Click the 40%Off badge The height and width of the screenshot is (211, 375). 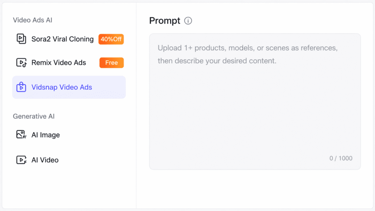(111, 39)
